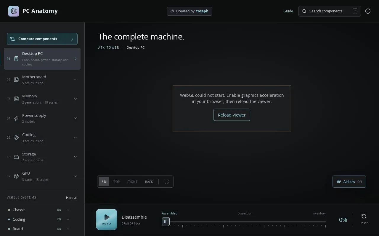Switch to the TOP view
This screenshot has height=236, width=379.
[117, 182]
